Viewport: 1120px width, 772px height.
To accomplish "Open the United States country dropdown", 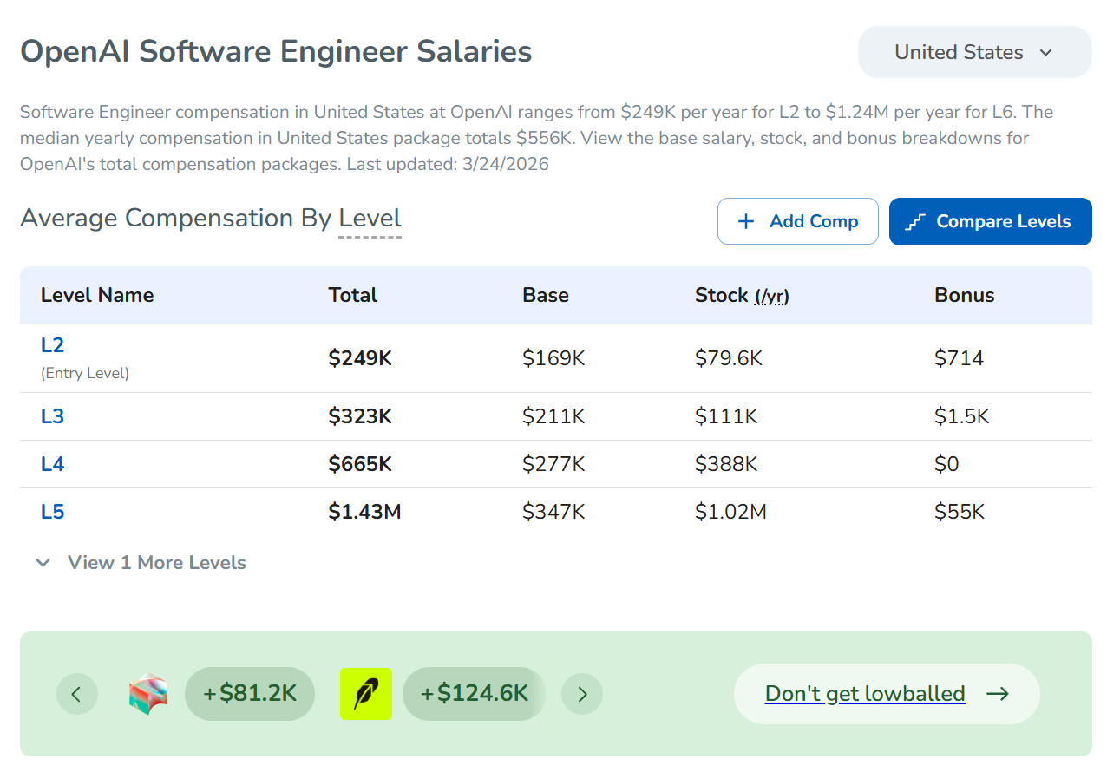I will click(x=973, y=53).
